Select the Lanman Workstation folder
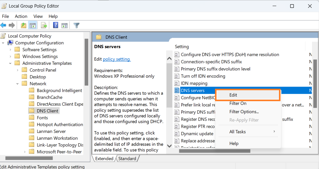This screenshot has height=169, width=319. pyautogui.click(x=57, y=138)
